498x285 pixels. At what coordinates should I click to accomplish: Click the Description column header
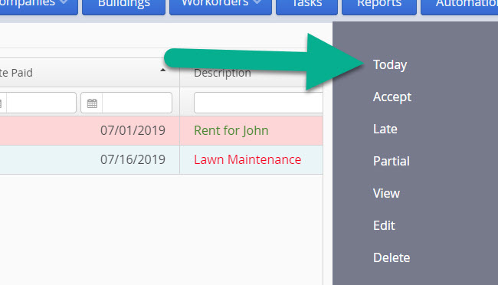click(222, 73)
